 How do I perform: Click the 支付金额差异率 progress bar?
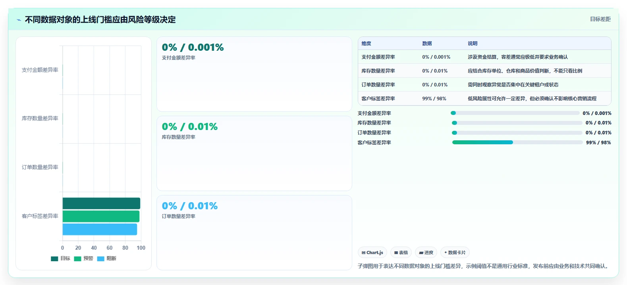[x=515, y=113]
